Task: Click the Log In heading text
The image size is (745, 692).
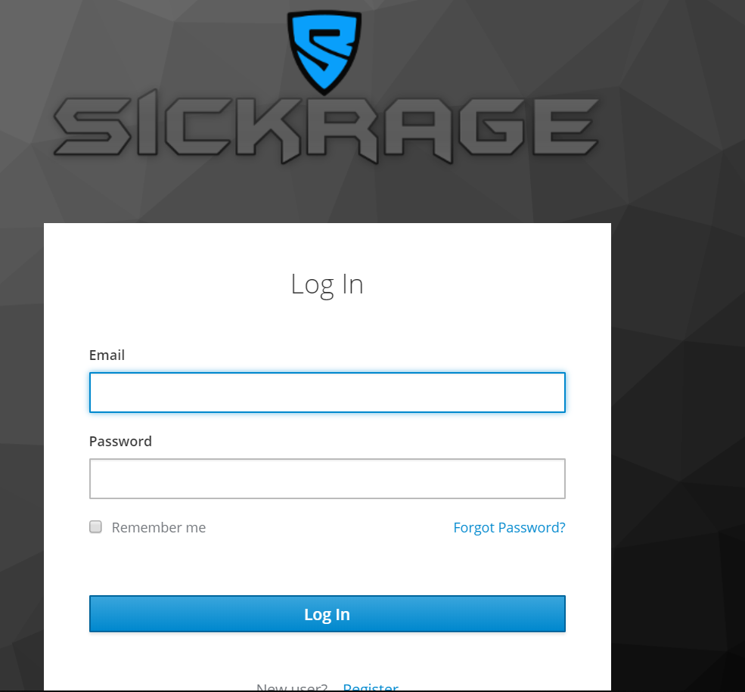Action: point(327,285)
